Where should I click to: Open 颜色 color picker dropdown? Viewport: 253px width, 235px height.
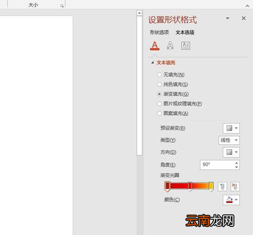pyautogui.click(x=231, y=200)
